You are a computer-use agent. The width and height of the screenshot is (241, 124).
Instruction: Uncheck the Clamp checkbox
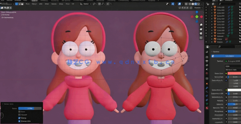(x=20, y=118)
